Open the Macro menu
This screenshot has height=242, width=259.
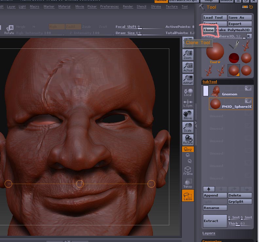pos(34,7)
